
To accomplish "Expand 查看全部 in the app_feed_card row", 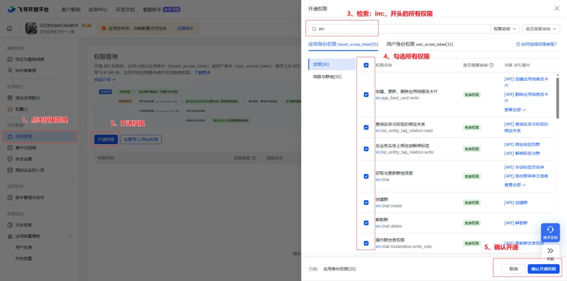I will point(515,110).
